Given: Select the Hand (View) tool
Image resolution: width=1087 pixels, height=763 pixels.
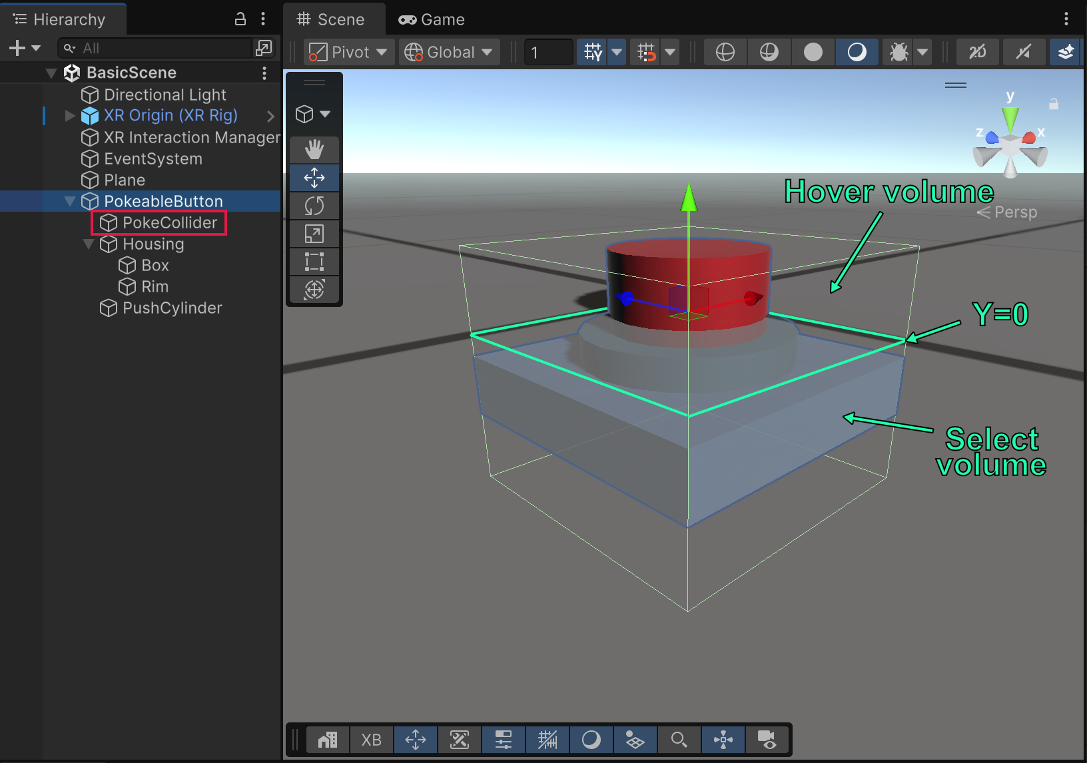Looking at the screenshot, I should 314,150.
